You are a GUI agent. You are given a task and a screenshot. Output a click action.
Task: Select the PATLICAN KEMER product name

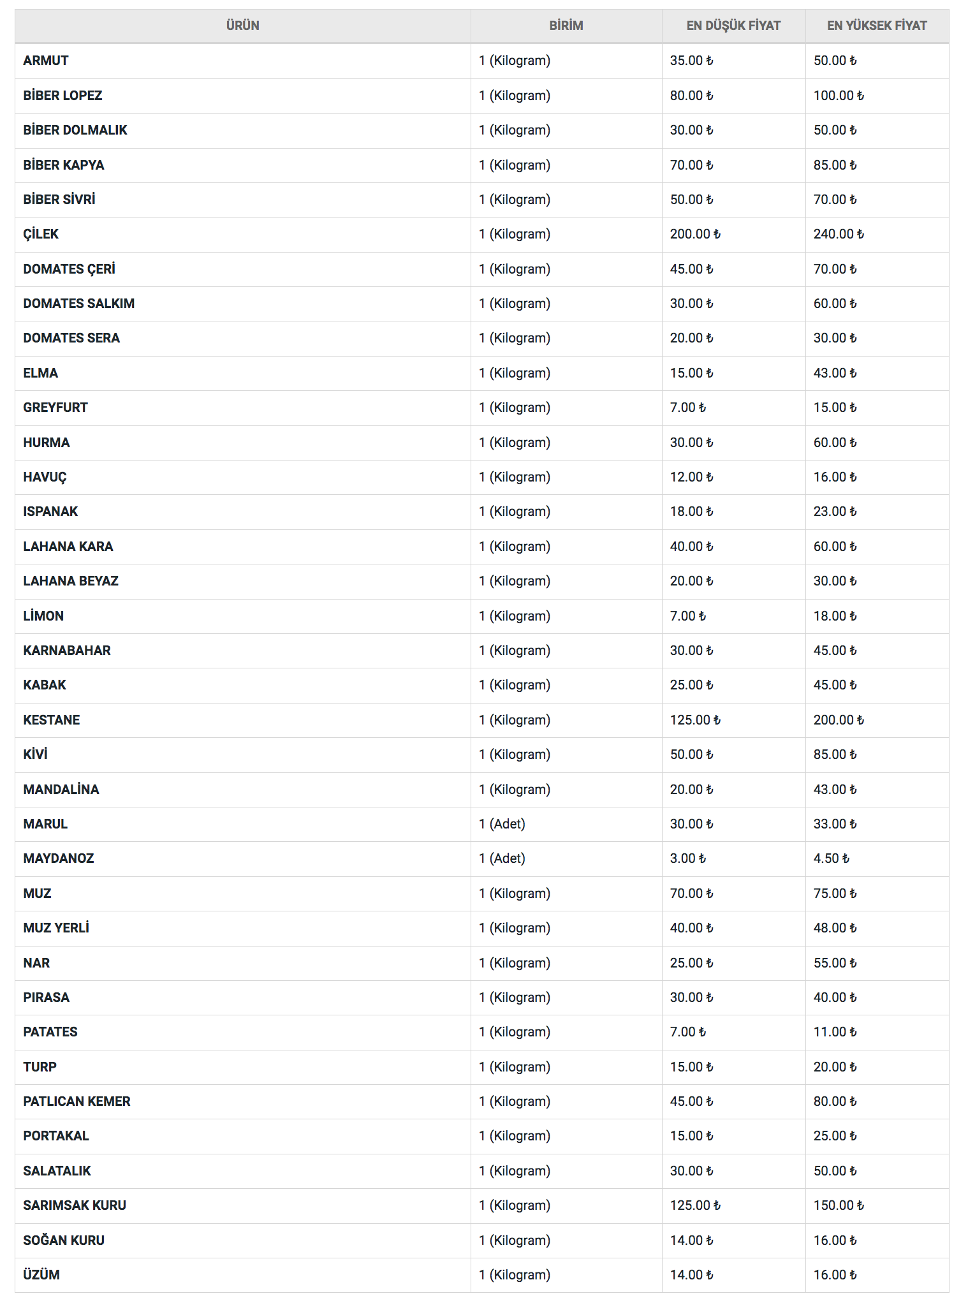coord(77,1101)
